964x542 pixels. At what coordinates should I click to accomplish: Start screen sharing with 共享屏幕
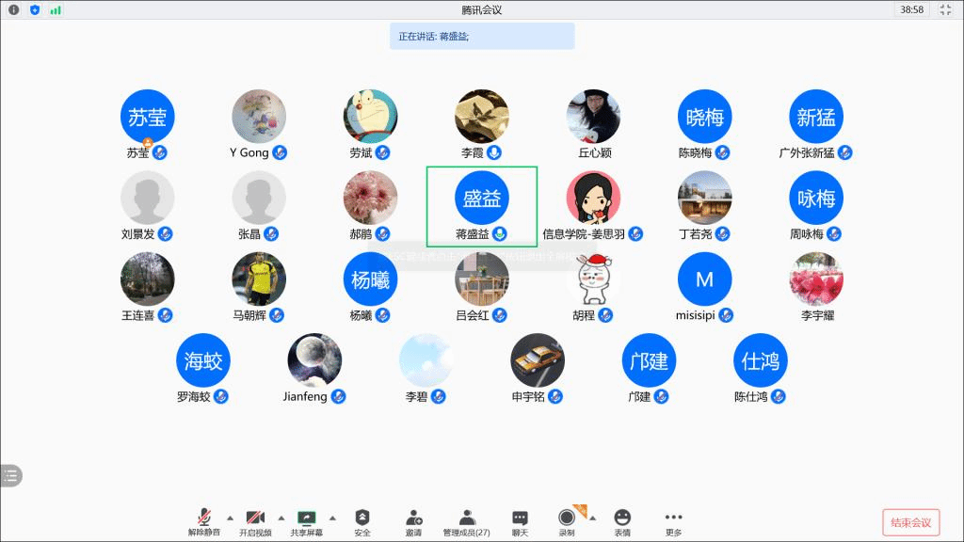[x=306, y=522]
